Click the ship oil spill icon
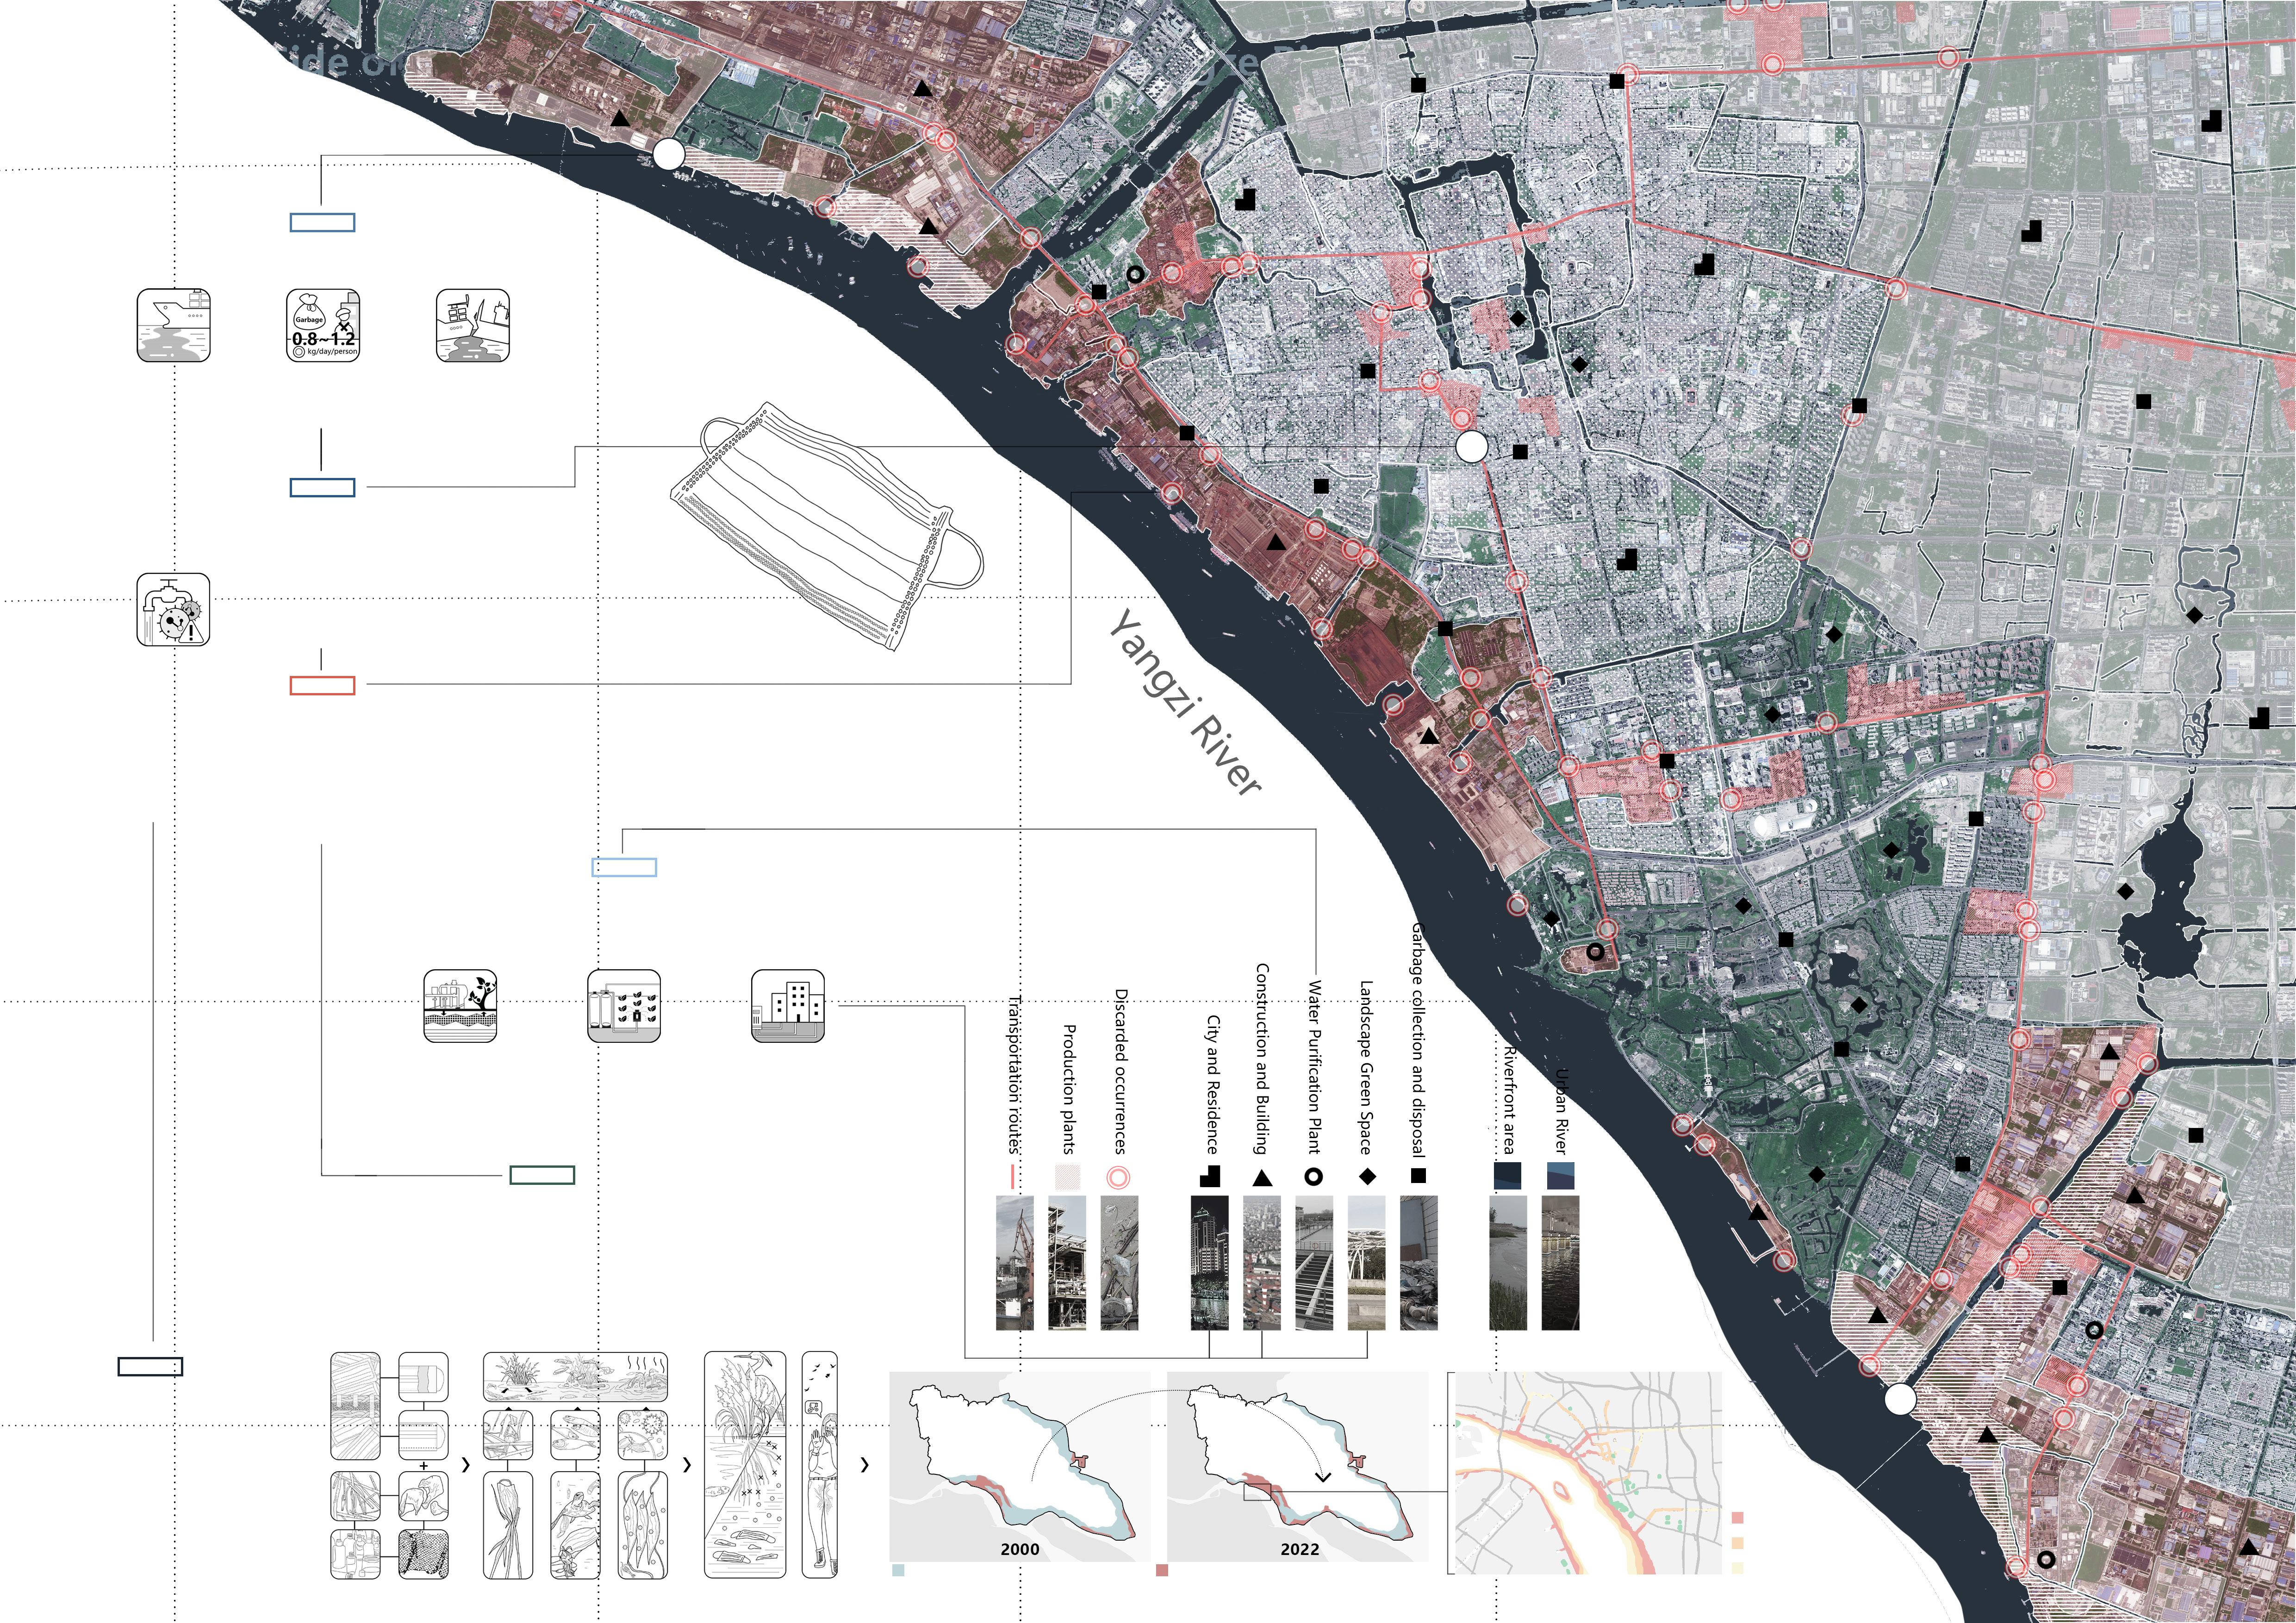The height and width of the screenshot is (1623, 2296). pos(173,326)
